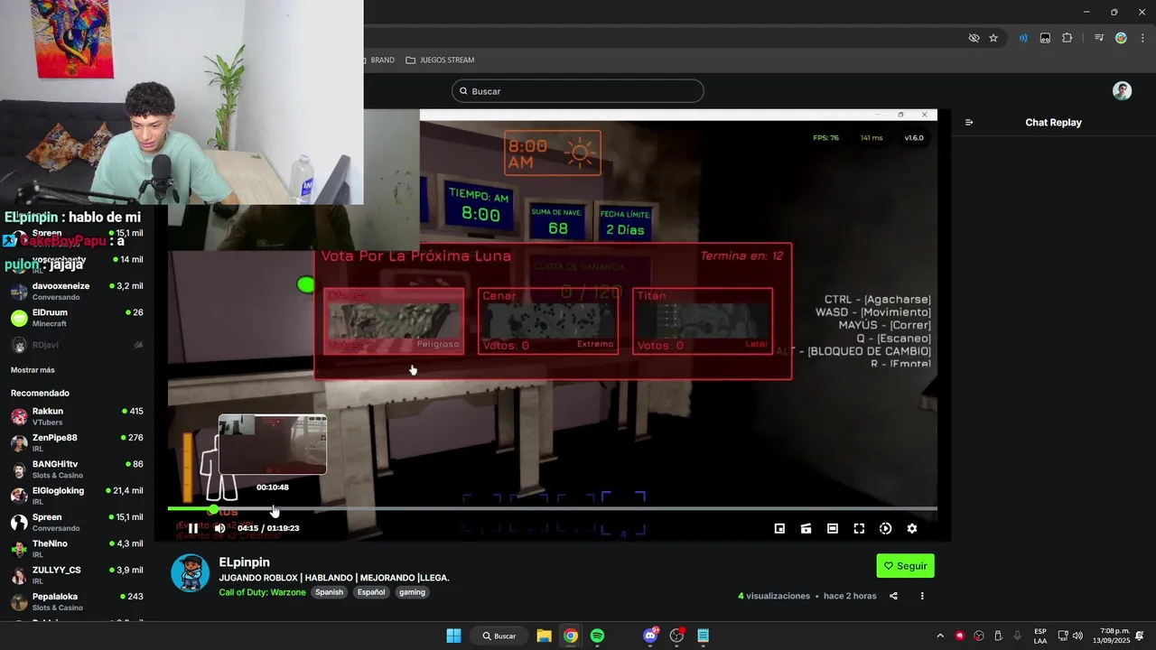Open system volume speaker icon
Viewport: 1156px width, 650px height.
click(1077, 636)
